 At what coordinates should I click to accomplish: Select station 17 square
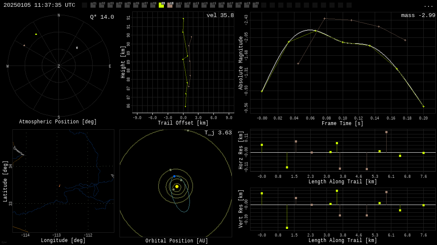point(229,5)
